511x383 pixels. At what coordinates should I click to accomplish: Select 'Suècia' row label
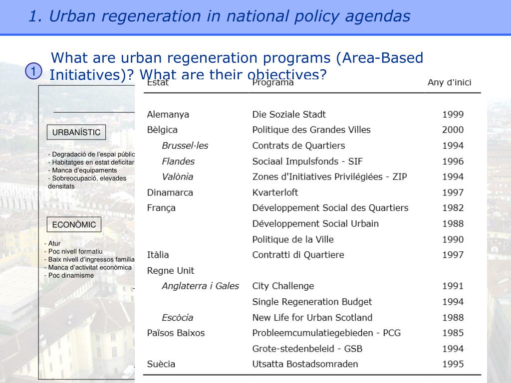point(161,364)
